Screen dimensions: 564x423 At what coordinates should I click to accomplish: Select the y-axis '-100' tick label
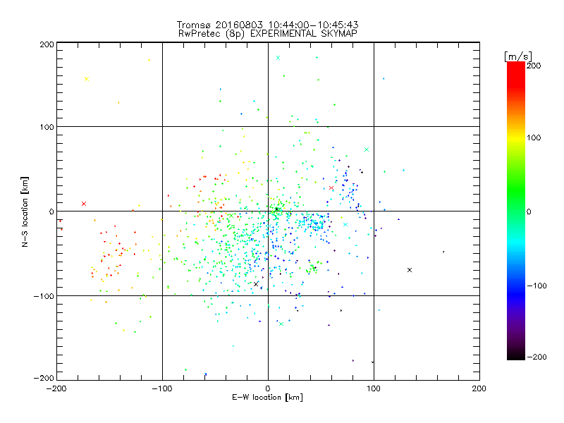click(x=44, y=296)
